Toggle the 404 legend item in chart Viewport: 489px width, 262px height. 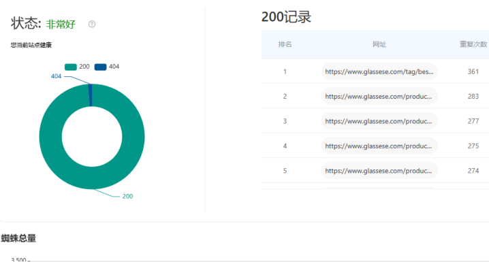click(107, 67)
